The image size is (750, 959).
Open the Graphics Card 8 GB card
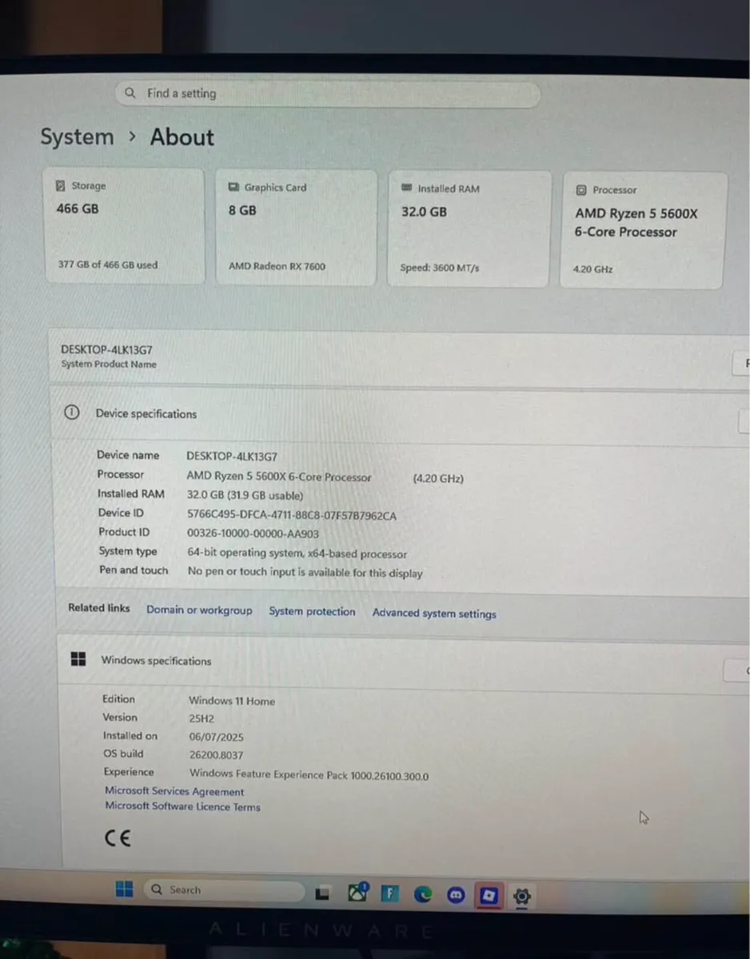pyautogui.click(x=296, y=227)
